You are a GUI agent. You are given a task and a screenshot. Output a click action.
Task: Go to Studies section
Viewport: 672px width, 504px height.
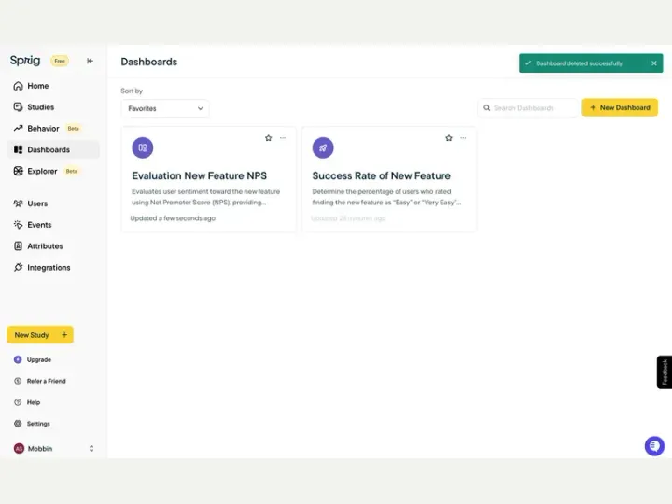pyautogui.click(x=53, y=107)
